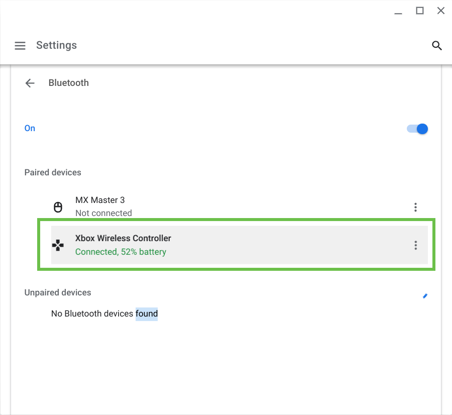
Task: Click the blue pen icon near Unpaired devices
Action: tap(425, 295)
